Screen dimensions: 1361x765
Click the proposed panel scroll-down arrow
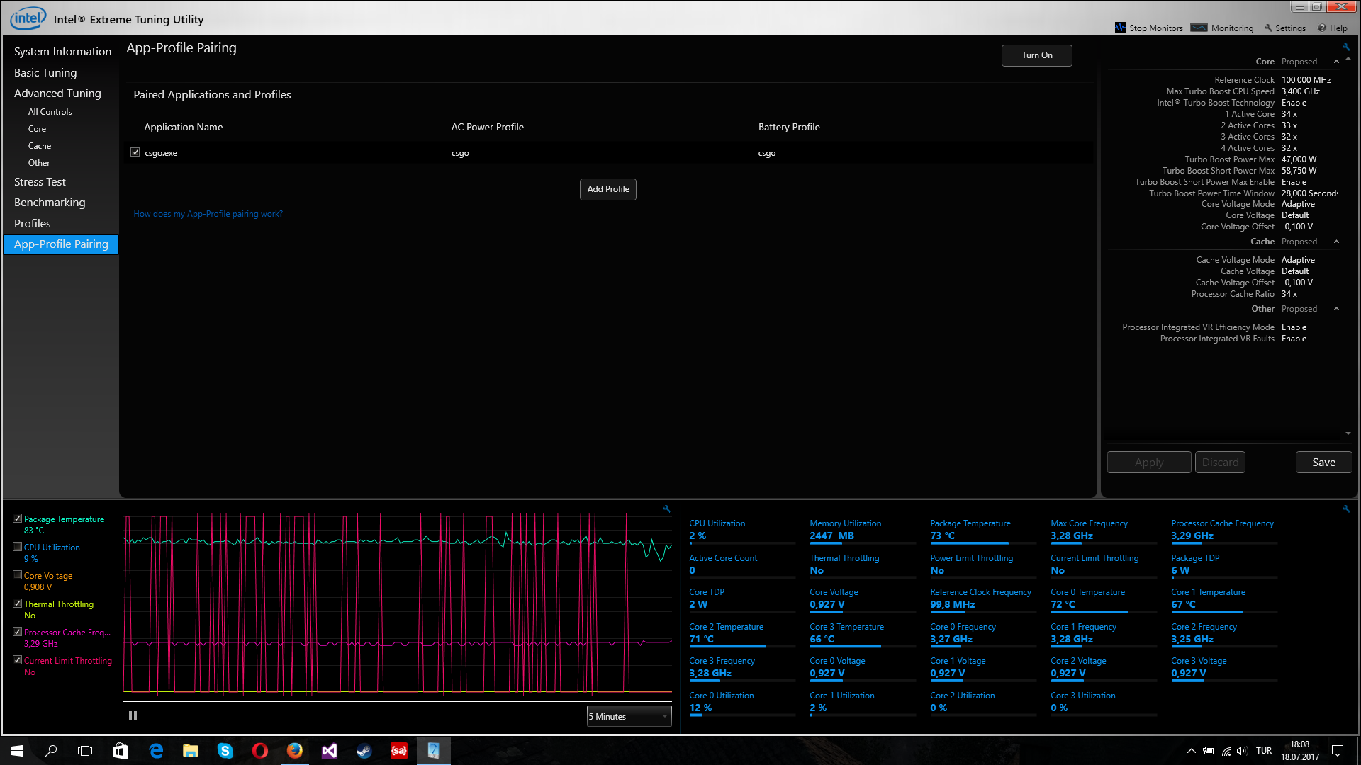[x=1348, y=433]
